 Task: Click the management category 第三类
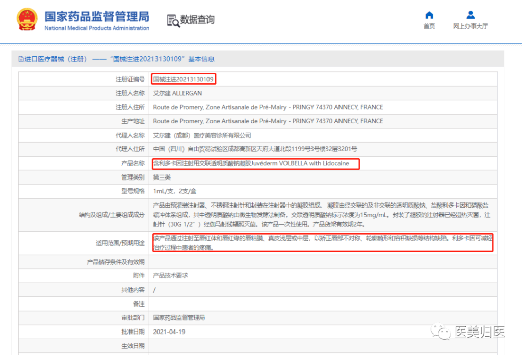tap(162, 177)
